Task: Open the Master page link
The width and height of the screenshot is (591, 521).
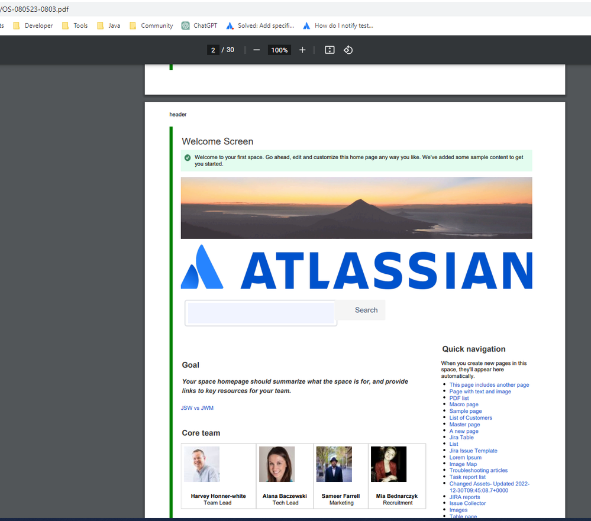Action: 464,425
